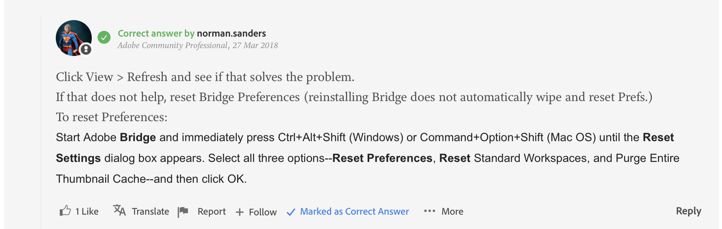Follow this answer via Follow label
Image resolution: width=722 pixels, height=229 pixels.
263,212
